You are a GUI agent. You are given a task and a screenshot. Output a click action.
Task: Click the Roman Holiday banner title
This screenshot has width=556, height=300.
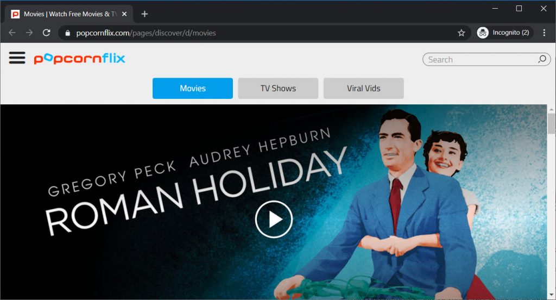point(195,192)
